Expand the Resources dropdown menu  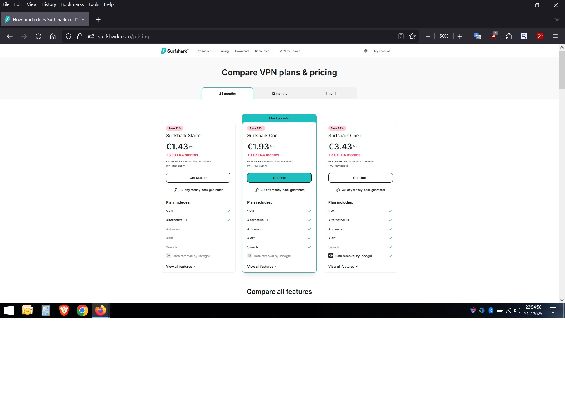264,51
